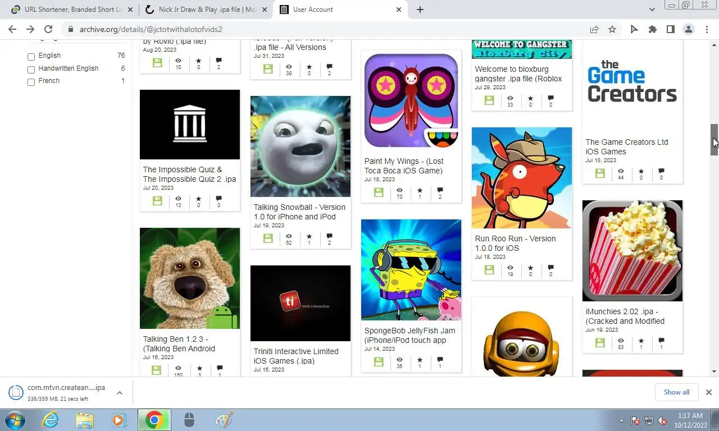This screenshot has height=431, width=719.
Task: Open The Impossible Quiz & Quiz 2 .ipa link
Action: (189, 174)
